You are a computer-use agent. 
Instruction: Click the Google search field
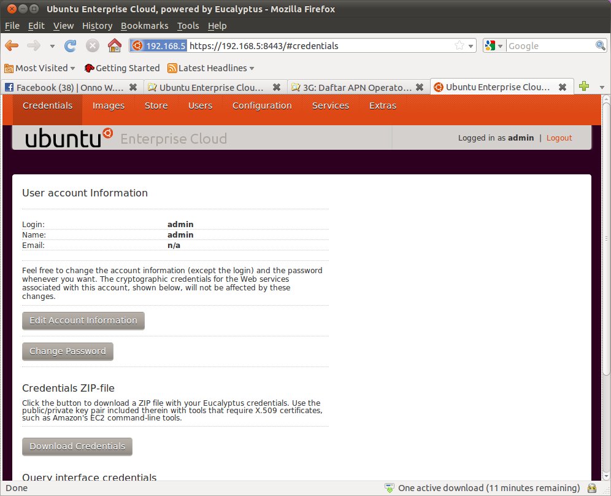[551, 45]
